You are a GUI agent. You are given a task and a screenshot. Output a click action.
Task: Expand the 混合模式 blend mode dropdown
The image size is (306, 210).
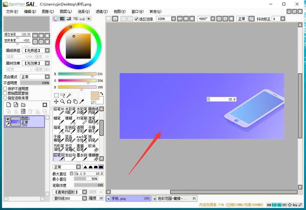47,77
